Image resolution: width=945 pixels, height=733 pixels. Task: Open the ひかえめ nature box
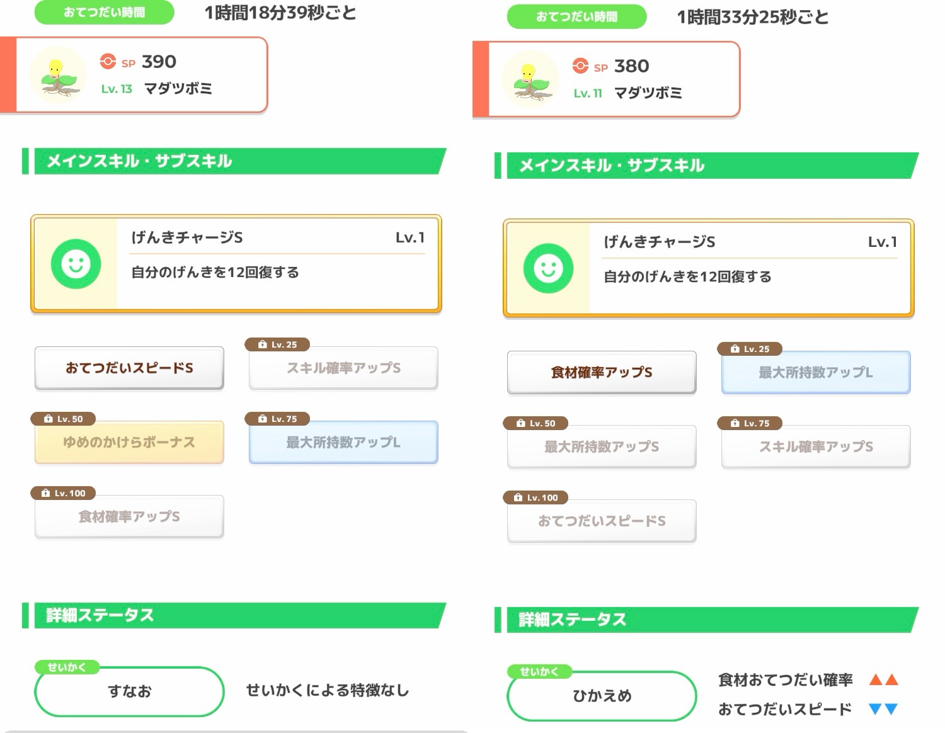tap(602, 696)
